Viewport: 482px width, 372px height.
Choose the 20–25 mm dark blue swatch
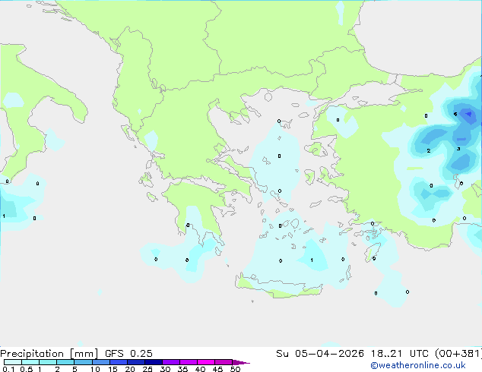(x=135, y=362)
